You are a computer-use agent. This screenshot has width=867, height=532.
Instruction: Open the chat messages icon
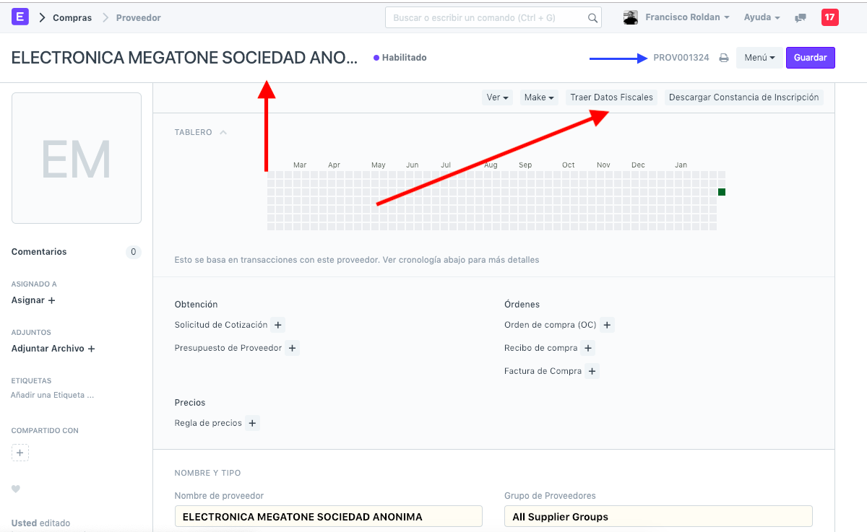[x=801, y=18]
